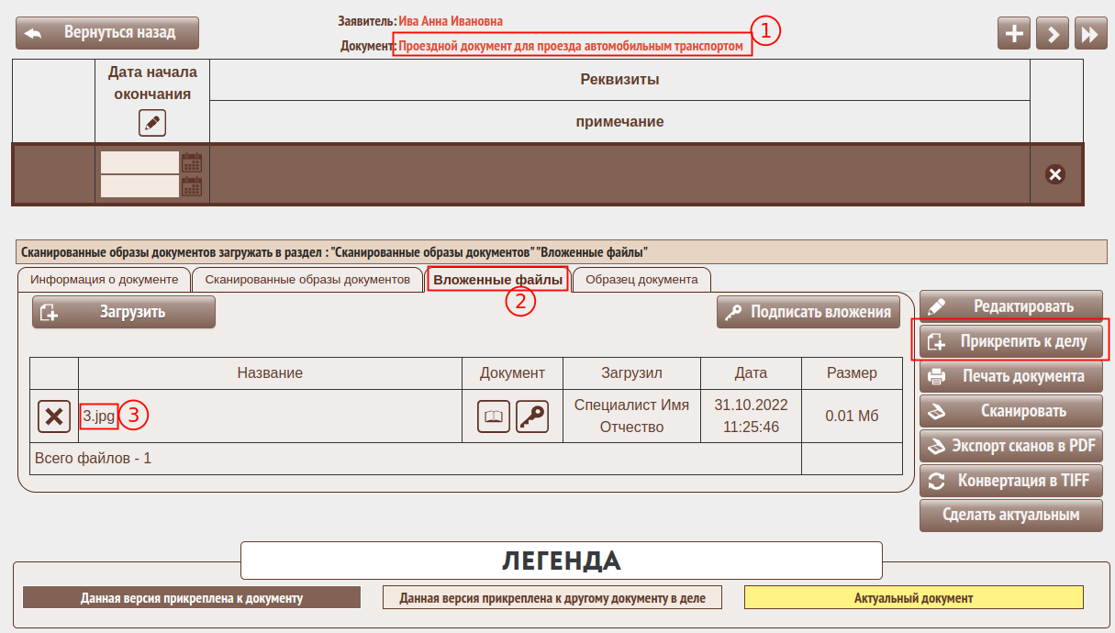Switch to Информация о документе tab
Viewport: 1115px width, 633px height.
[104, 280]
